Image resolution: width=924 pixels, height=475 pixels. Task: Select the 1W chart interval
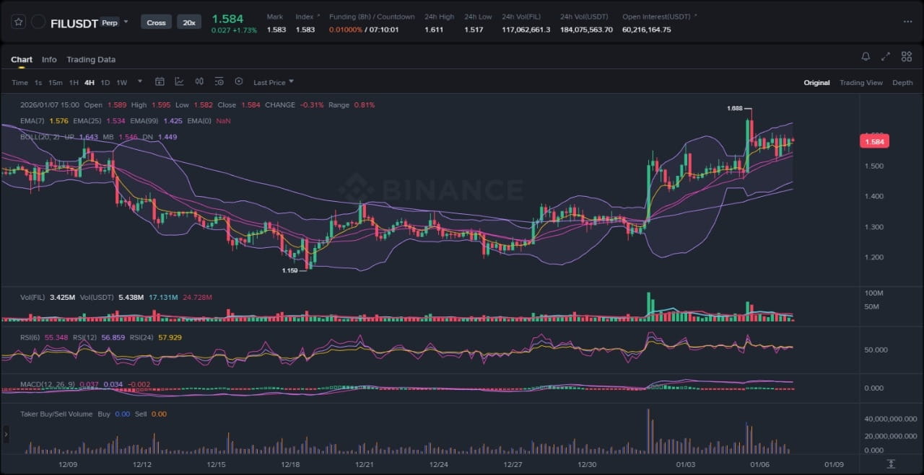(x=122, y=83)
